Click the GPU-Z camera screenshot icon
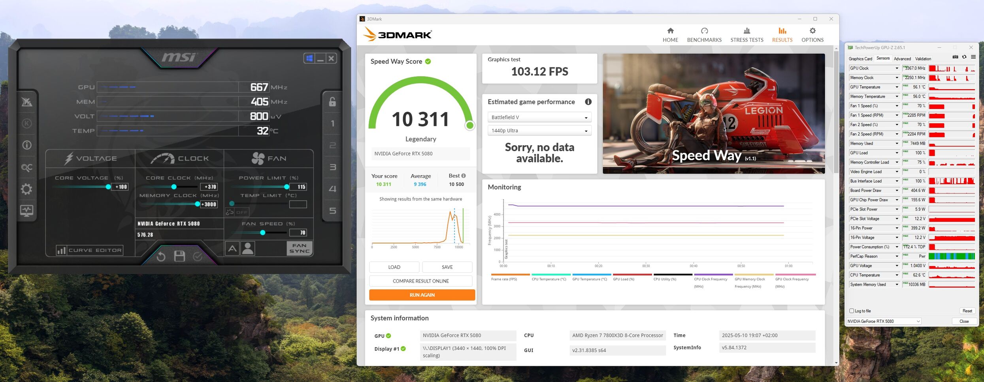 click(955, 57)
